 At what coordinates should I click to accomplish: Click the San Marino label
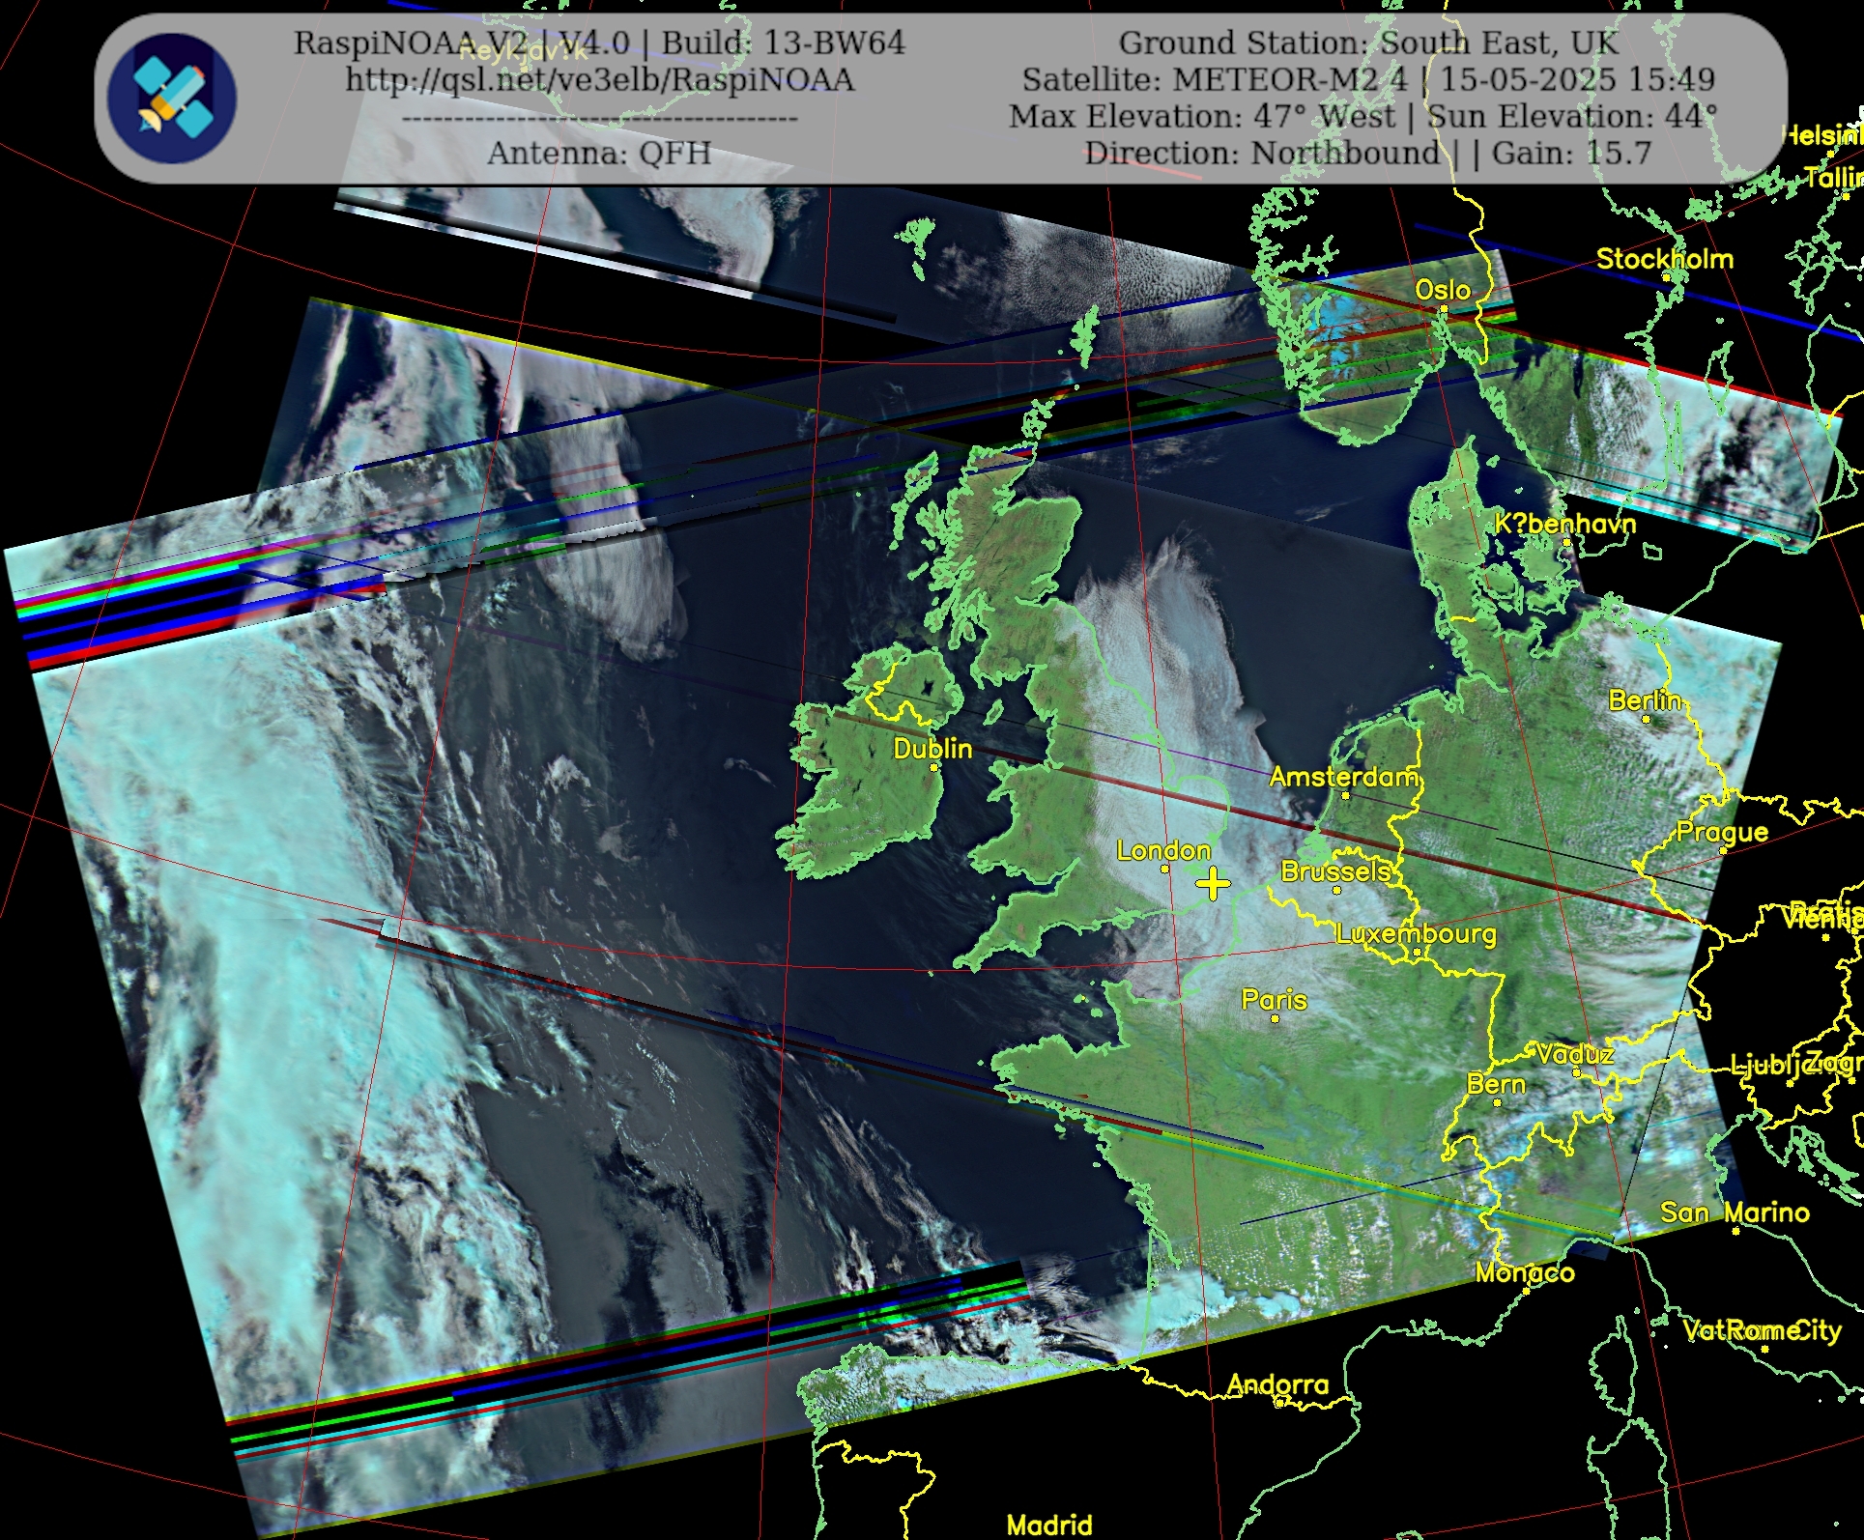(x=1735, y=1212)
